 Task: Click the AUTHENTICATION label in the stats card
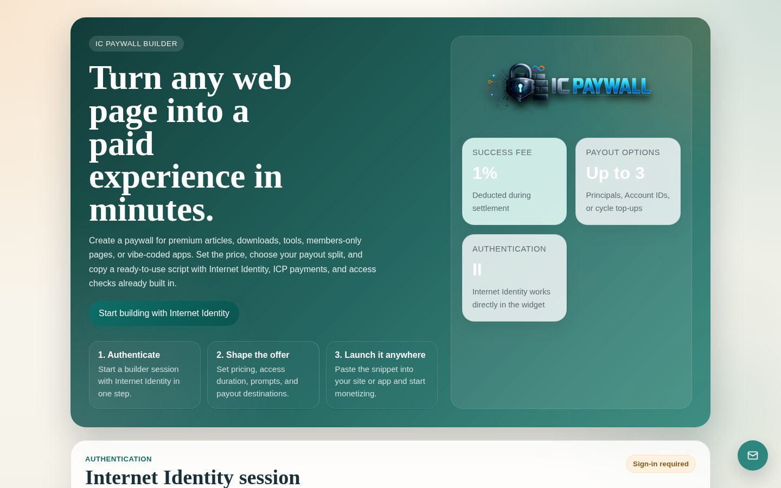509,249
